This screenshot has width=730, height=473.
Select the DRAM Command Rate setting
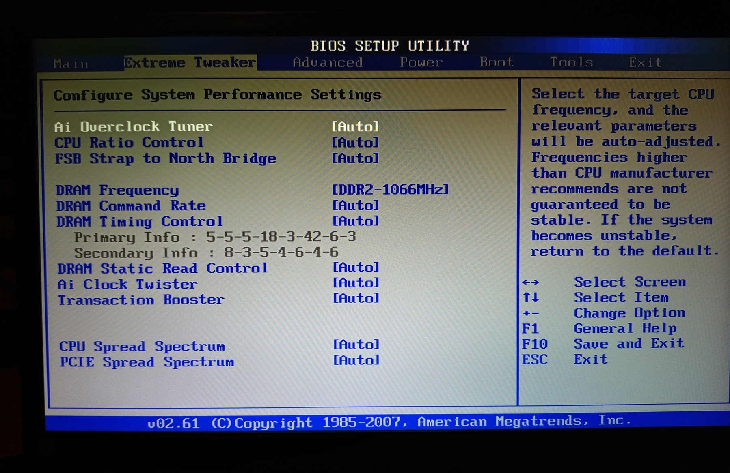pyautogui.click(x=131, y=205)
